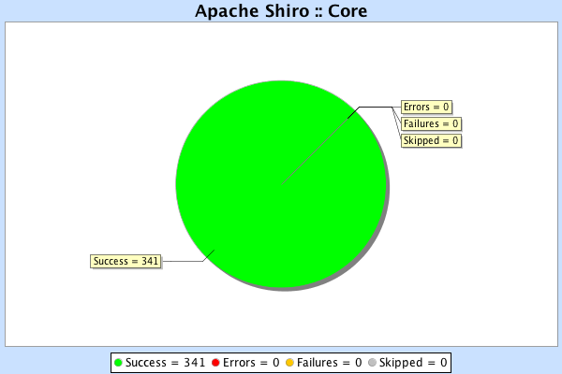Screen dimensions: 562x374
Task: Click the green Success legend dot
Action: click(x=118, y=363)
